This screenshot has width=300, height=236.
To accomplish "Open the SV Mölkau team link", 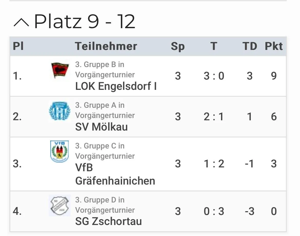I will pyautogui.click(x=101, y=127).
